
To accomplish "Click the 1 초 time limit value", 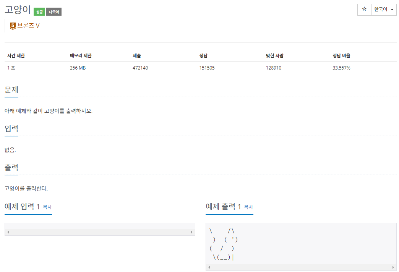I will [x=11, y=68].
